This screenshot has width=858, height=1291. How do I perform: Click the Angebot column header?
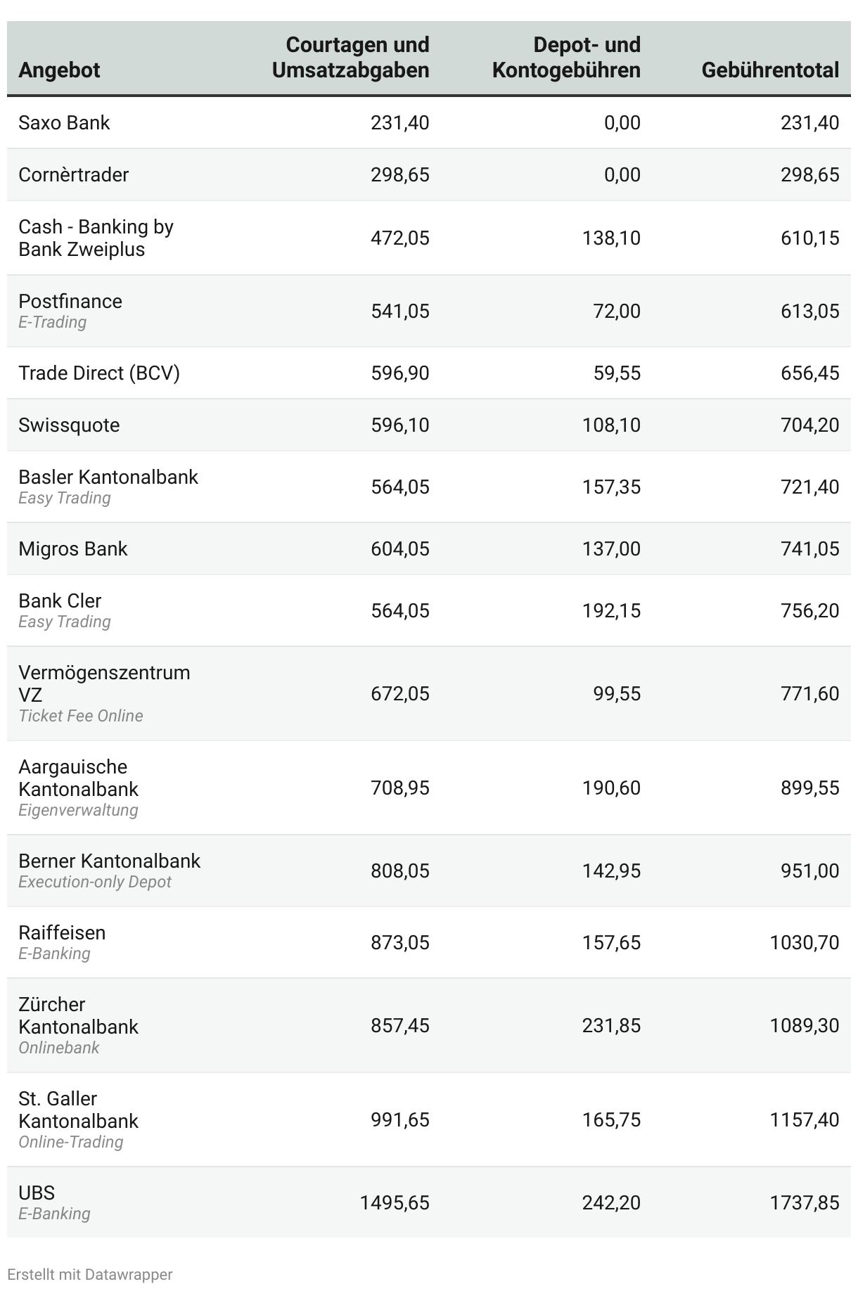point(59,70)
